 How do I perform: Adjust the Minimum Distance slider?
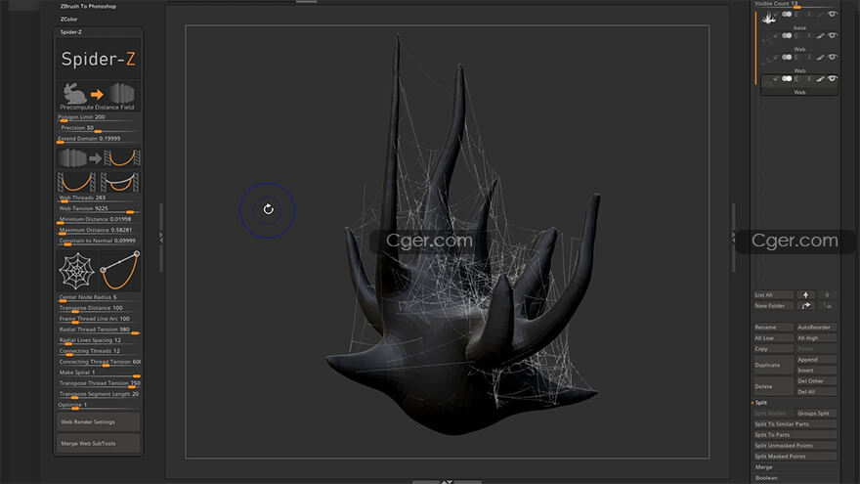point(99,219)
